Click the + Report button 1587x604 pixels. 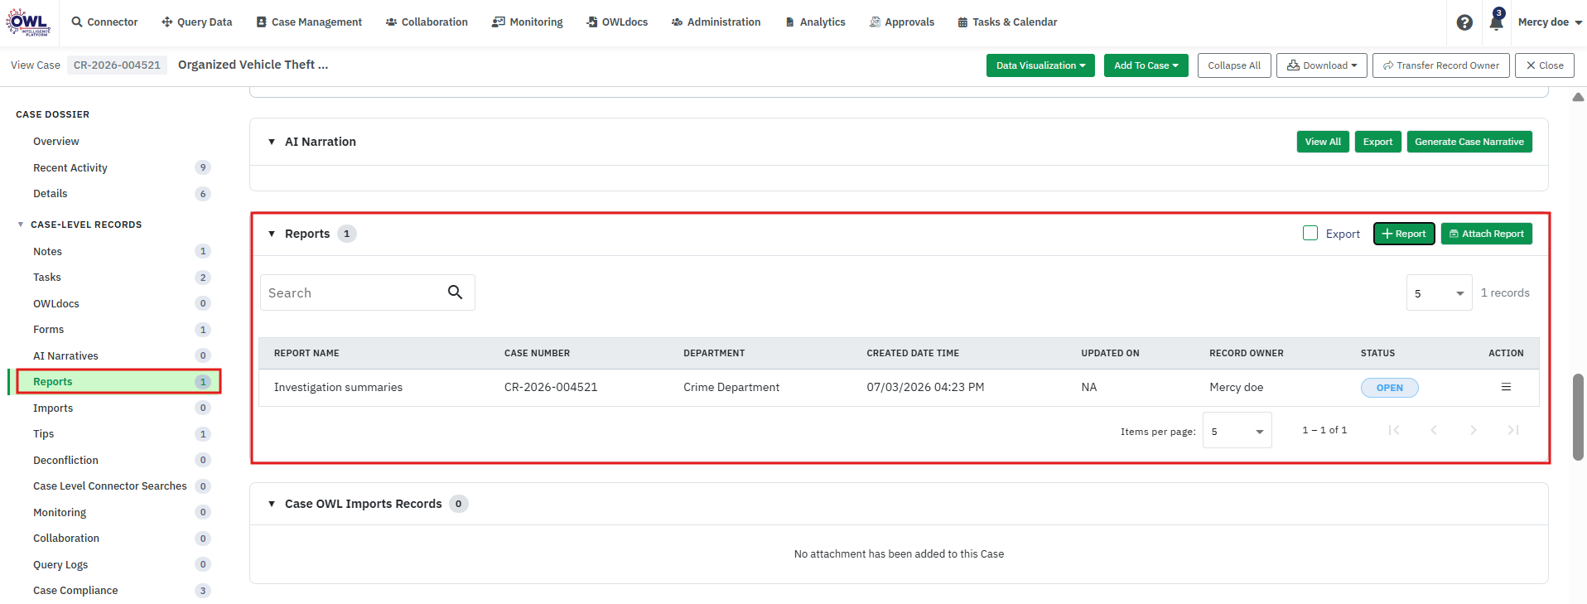[x=1404, y=234]
